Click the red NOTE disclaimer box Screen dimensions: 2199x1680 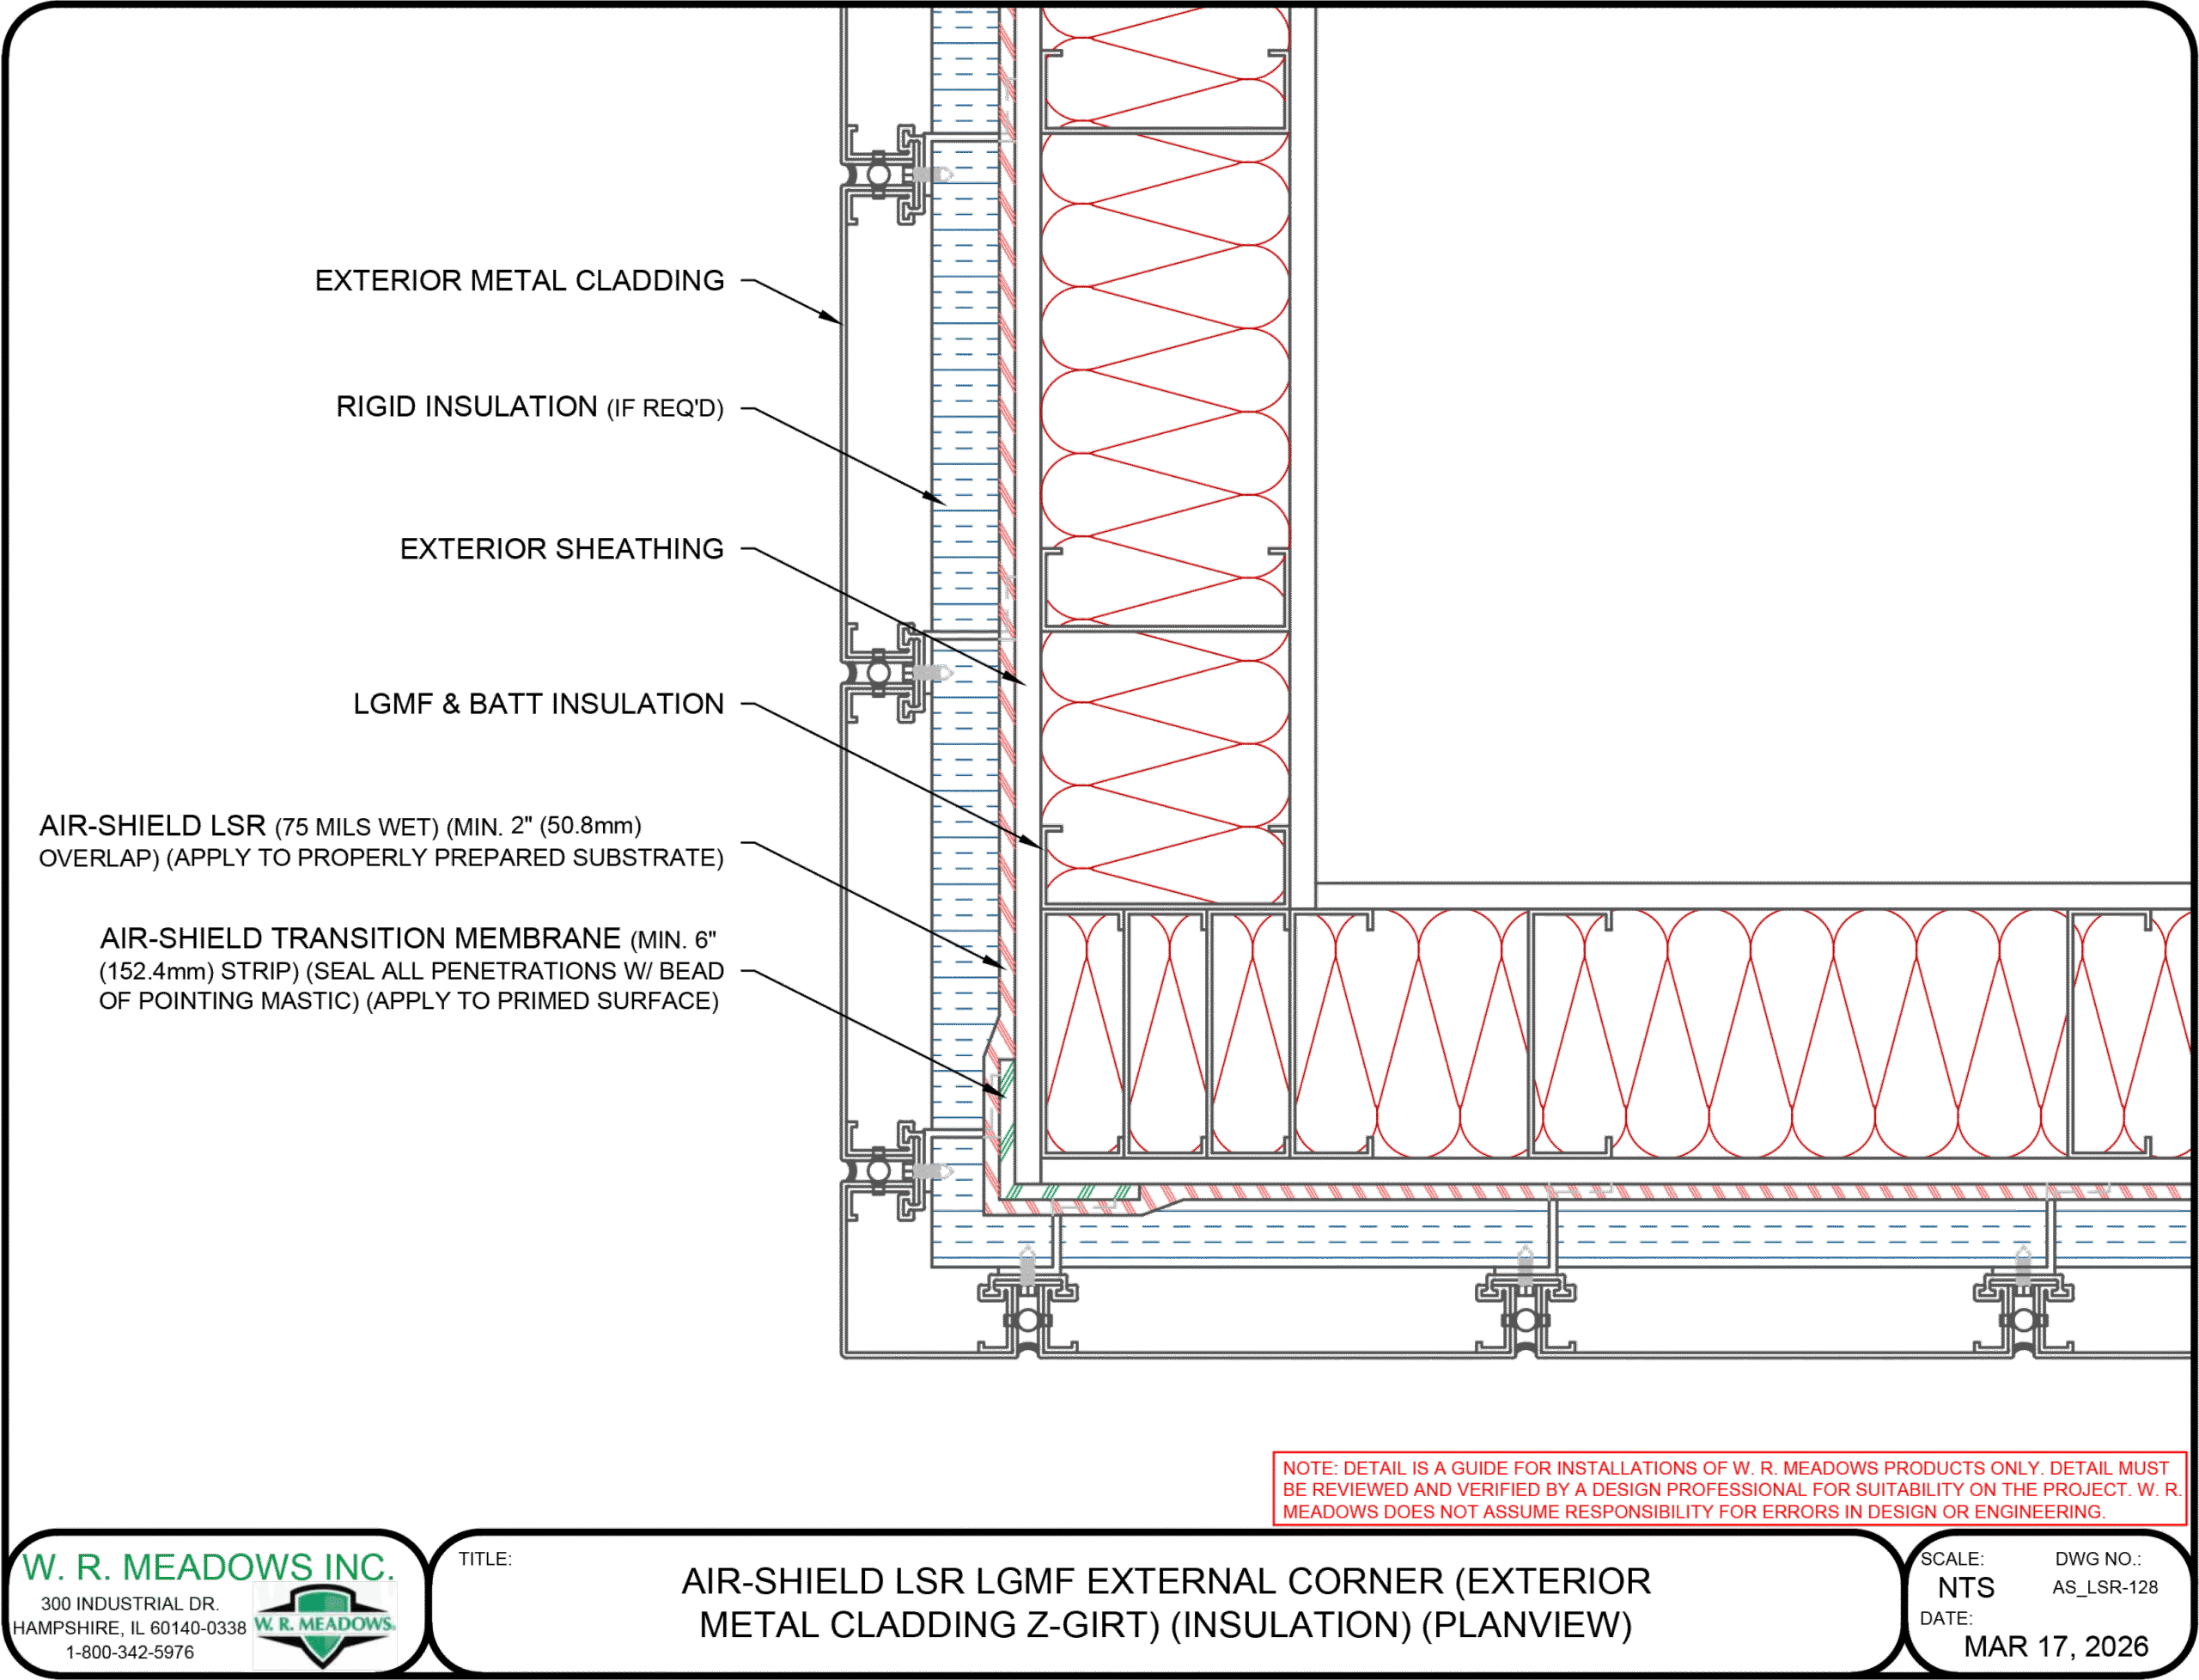tap(1729, 1489)
